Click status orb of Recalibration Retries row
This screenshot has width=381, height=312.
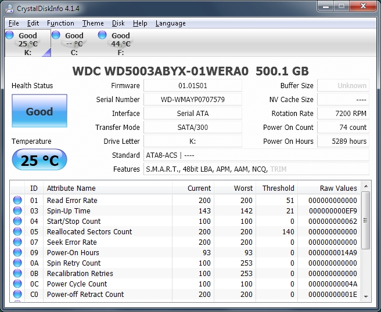(x=17, y=273)
